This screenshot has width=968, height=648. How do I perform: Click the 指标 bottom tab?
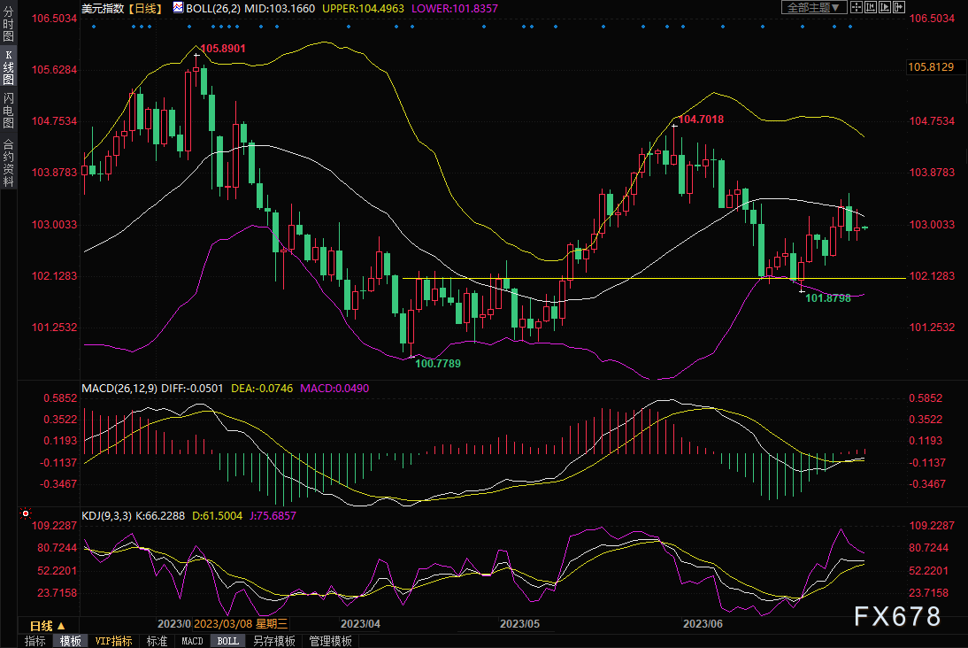pos(35,641)
